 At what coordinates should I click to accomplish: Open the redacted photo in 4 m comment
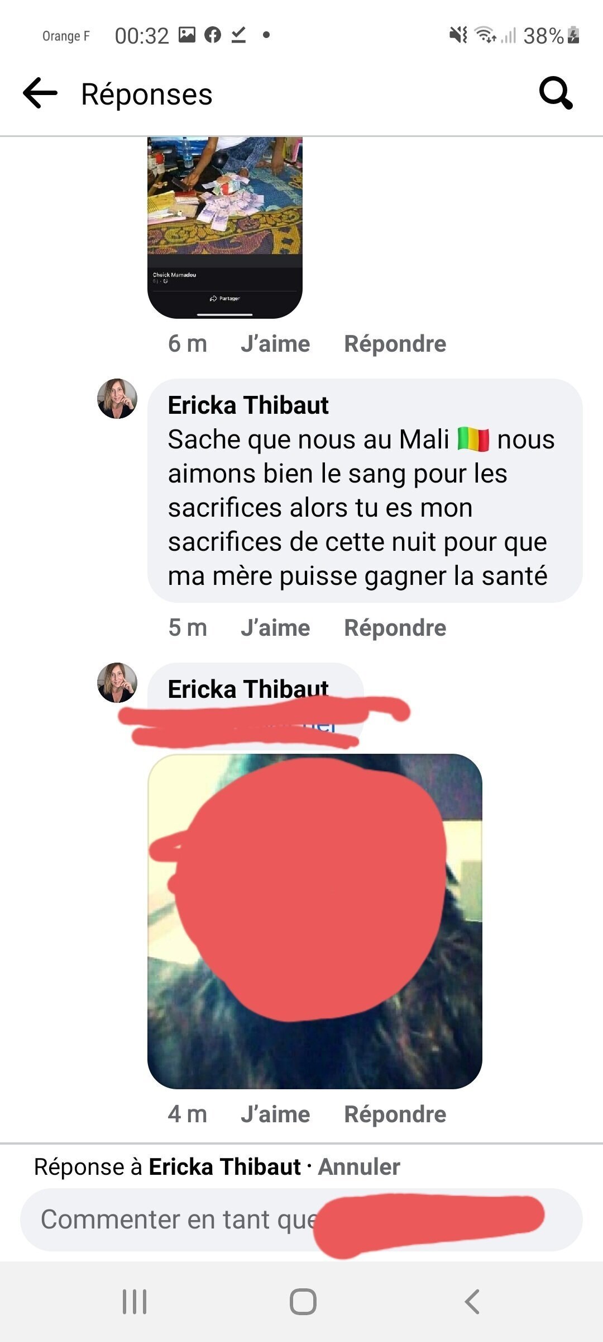(315, 922)
